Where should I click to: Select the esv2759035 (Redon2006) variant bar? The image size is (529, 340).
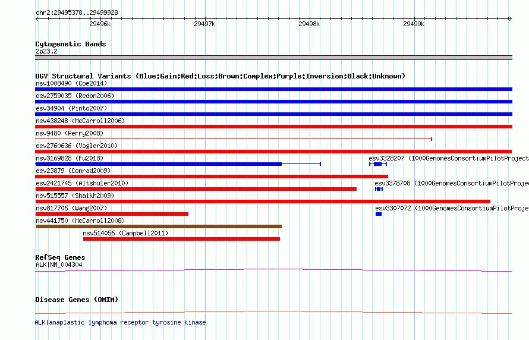point(273,102)
